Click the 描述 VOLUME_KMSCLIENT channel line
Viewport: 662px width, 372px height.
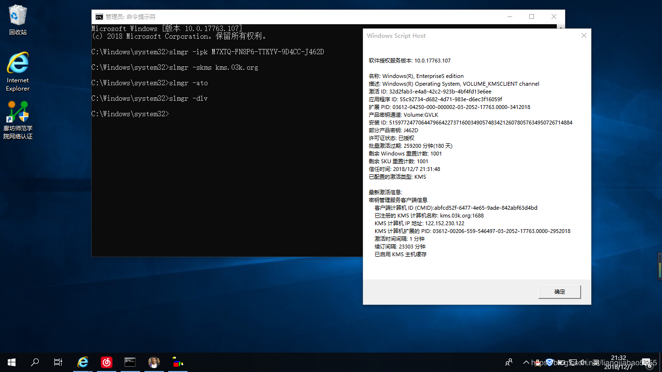pos(454,84)
